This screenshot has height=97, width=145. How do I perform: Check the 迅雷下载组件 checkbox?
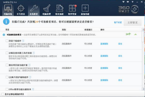[7, 41]
